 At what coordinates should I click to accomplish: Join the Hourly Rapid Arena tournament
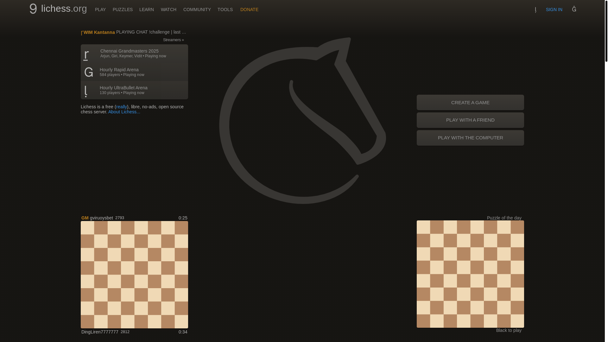[134, 72]
